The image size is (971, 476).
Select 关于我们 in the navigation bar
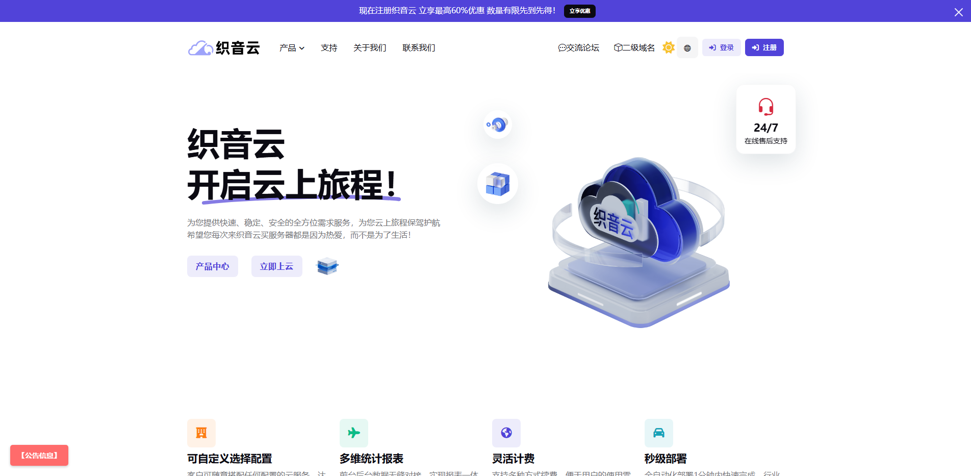(370, 47)
